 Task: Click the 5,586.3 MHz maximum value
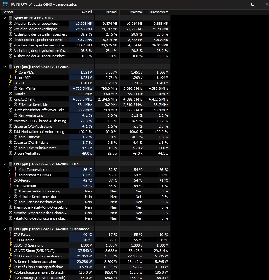[x=133, y=88]
